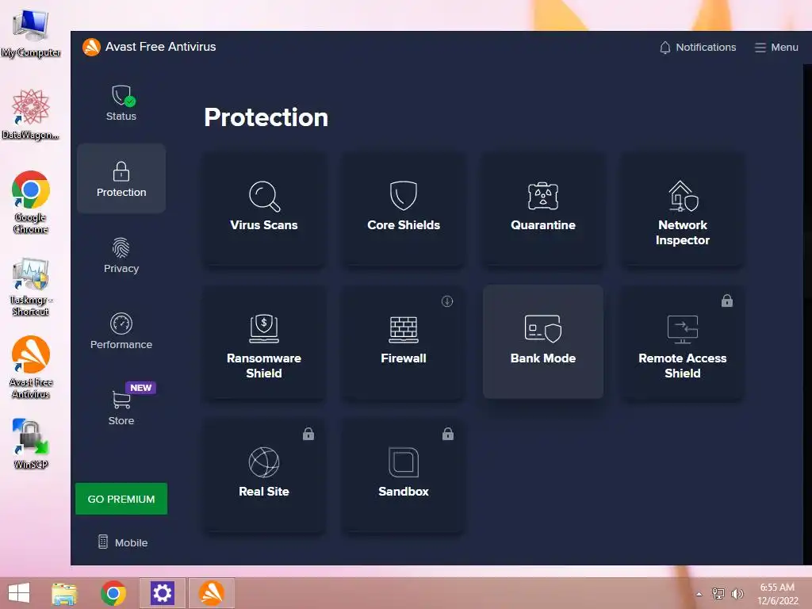Go to Status in the sidebar
Image resolution: width=812 pixels, height=609 pixels.
point(121,102)
